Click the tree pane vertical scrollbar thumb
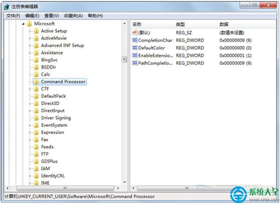The height and width of the screenshot is (204, 280). pos(124,59)
